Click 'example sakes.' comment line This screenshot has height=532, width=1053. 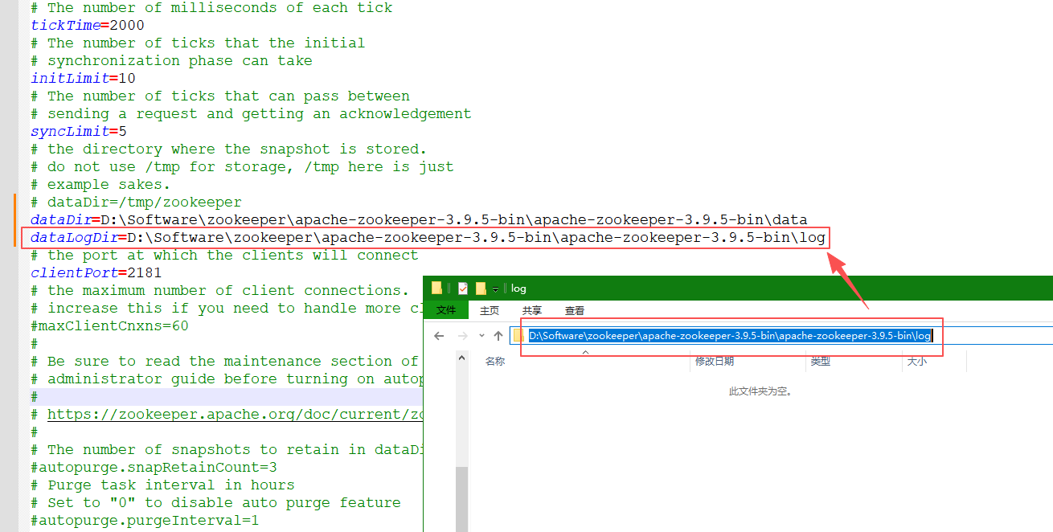100,184
